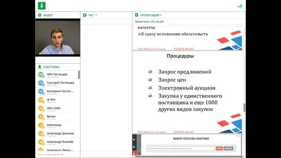
Task: Click the ПРЕЗЕНТАЦИЯ 1 document icon
Action: [x=137, y=15]
